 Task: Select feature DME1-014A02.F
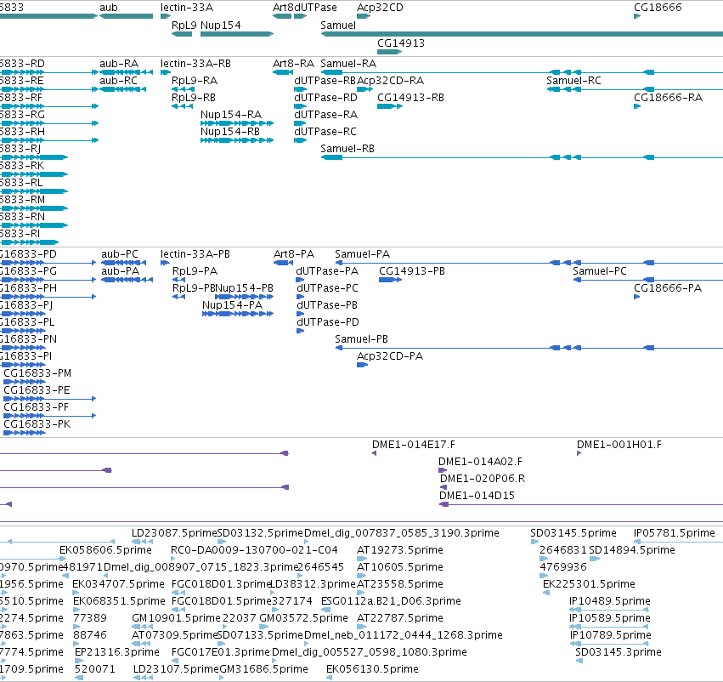481,462
